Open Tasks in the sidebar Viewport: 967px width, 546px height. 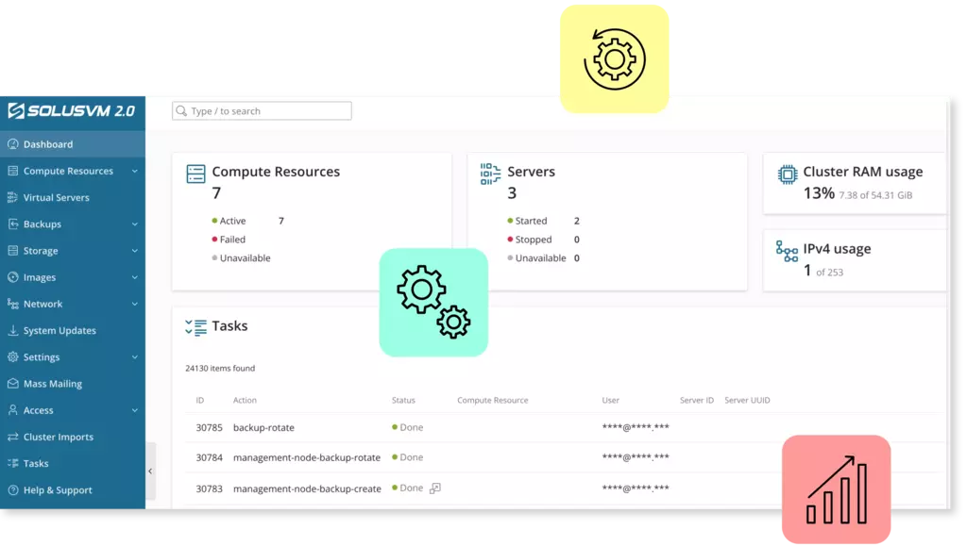[36, 464]
